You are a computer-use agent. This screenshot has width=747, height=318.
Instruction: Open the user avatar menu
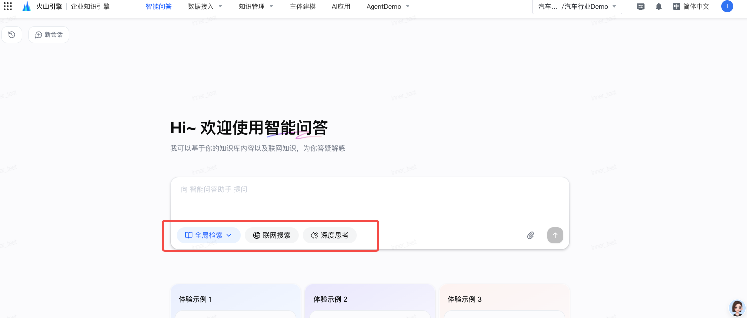pos(727,6)
